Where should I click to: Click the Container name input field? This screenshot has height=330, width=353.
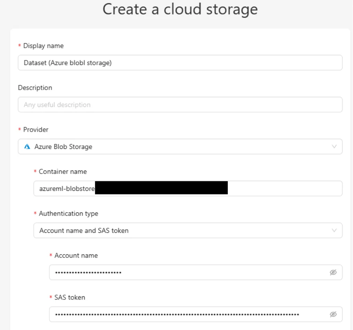click(x=188, y=189)
